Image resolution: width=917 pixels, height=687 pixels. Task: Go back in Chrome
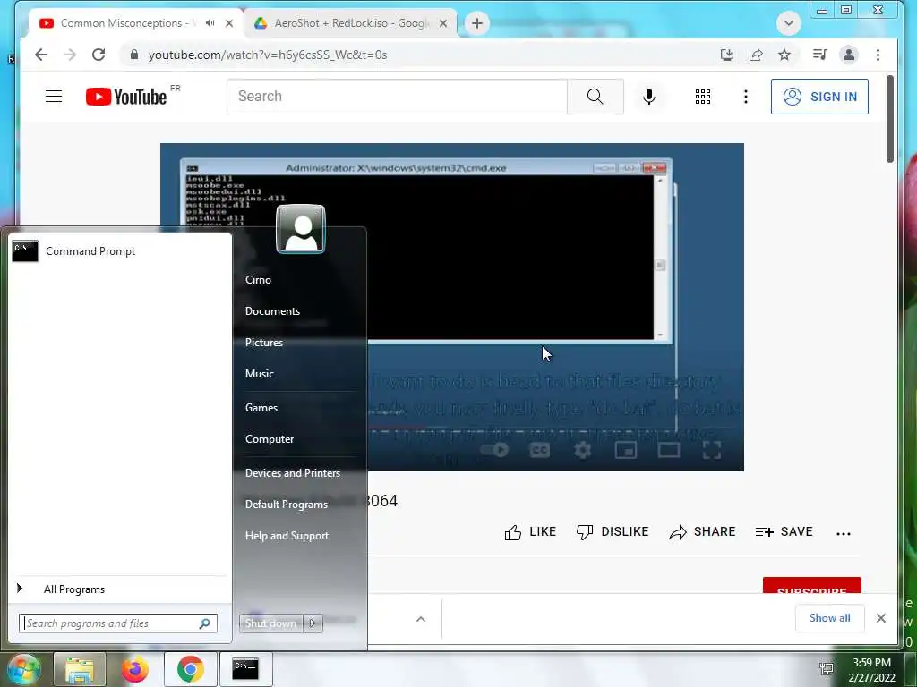coord(41,55)
